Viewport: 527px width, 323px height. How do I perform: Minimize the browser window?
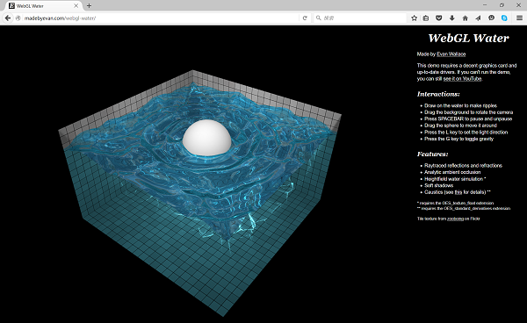[x=485, y=5]
